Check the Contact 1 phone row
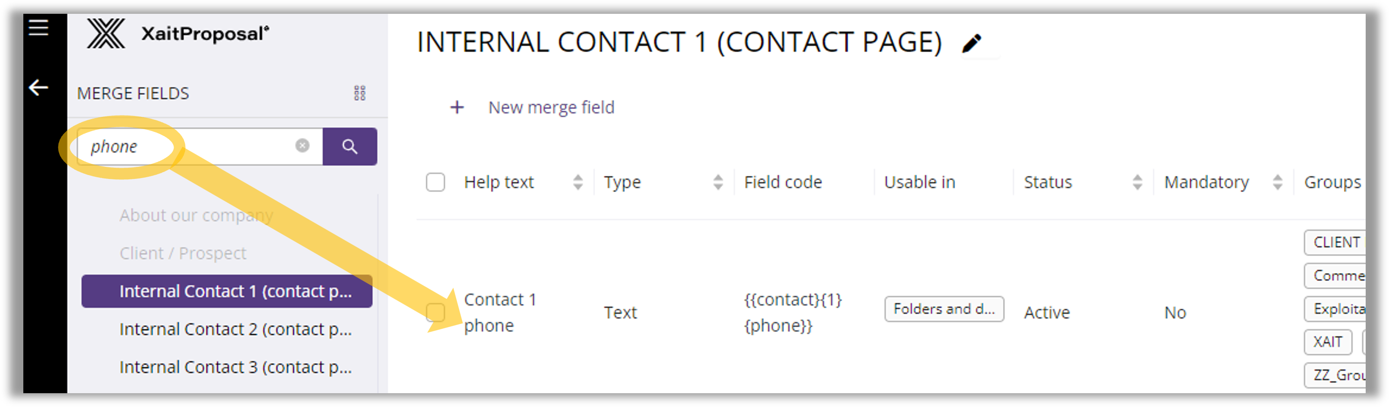This screenshot has height=407, width=1389. (435, 312)
